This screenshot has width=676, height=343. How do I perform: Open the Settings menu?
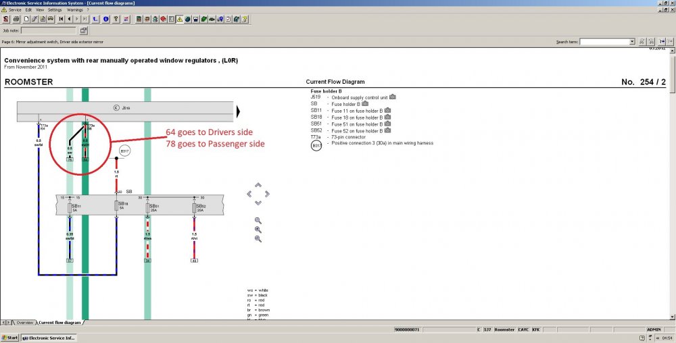point(55,10)
